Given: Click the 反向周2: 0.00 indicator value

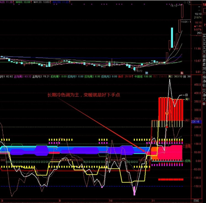Looking at the screenshot, I should 92,77.
